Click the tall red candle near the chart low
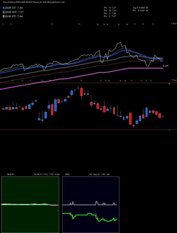The image size is (177, 233). click(130, 118)
